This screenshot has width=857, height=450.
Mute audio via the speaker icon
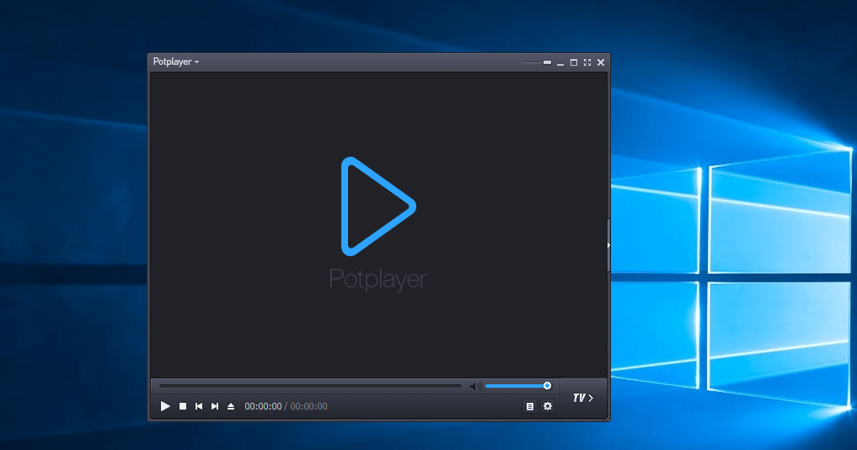tap(475, 386)
